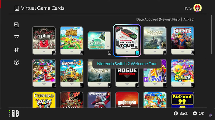Image resolution: width=215 pixels, height=120 pixels.
Task: Click the loaded card indicator on Welcome Tour
Action: (137, 53)
